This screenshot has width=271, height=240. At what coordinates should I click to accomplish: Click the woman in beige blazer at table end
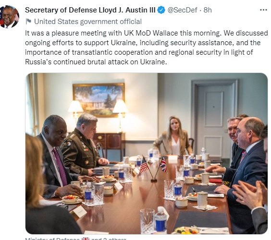pyautogui.click(x=173, y=136)
